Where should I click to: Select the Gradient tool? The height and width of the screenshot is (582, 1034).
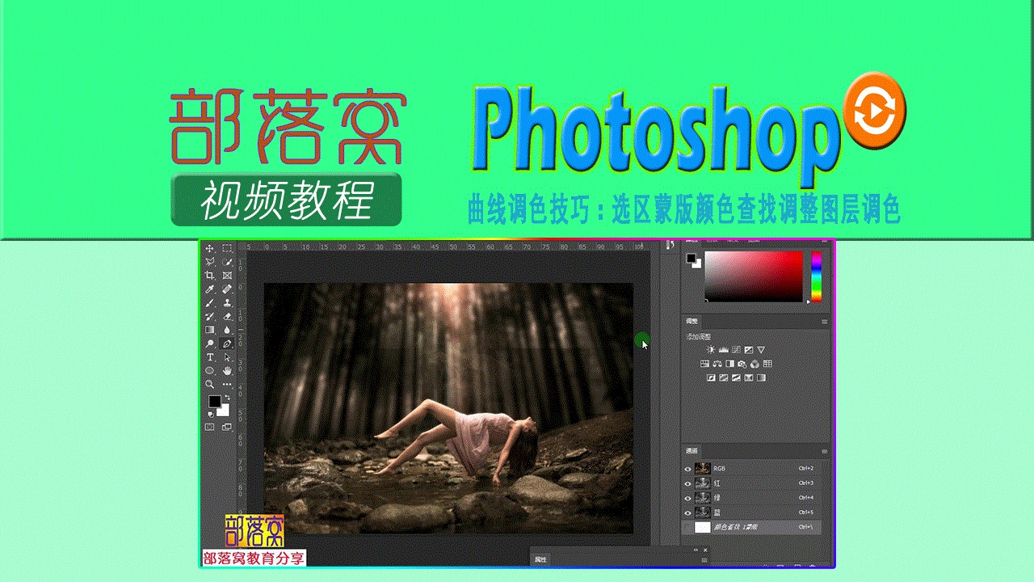tap(210, 330)
